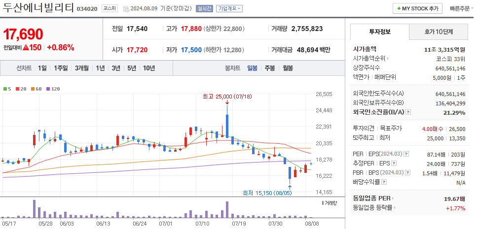
Task: Switch to the 투자정보 tab
Action: coord(380,32)
